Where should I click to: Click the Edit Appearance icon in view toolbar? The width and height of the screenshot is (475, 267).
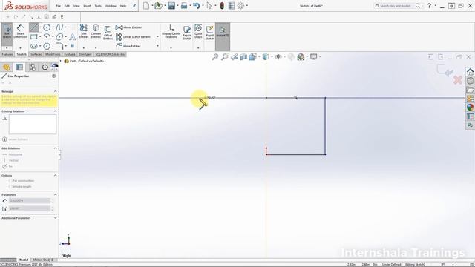(291, 57)
